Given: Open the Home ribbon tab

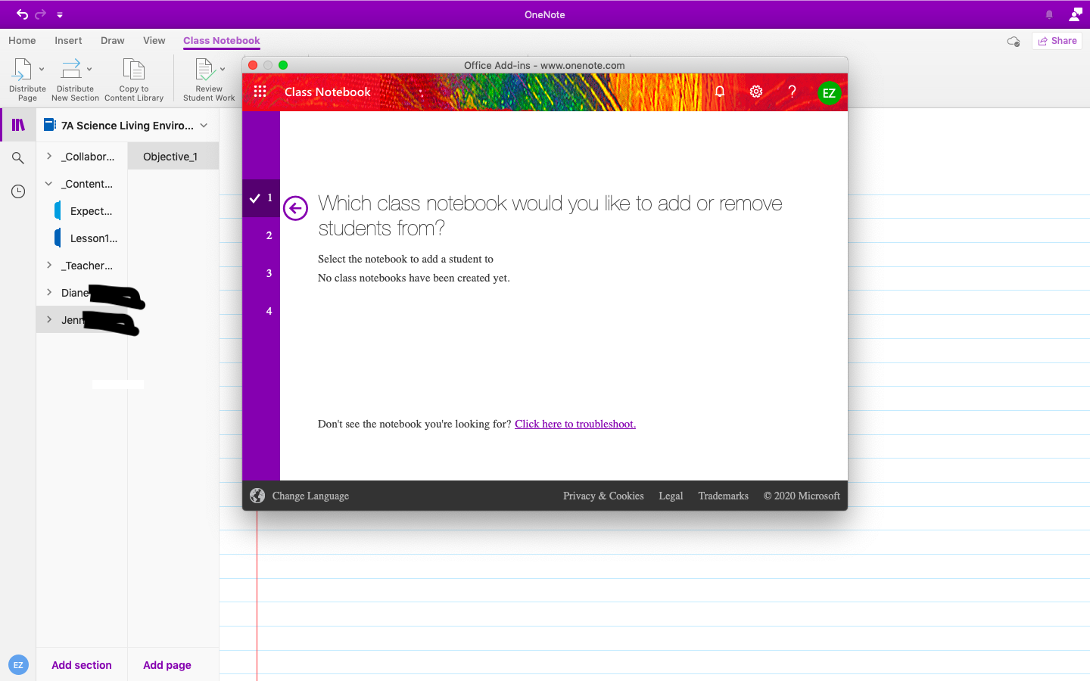Looking at the screenshot, I should pyautogui.click(x=22, y=41).
